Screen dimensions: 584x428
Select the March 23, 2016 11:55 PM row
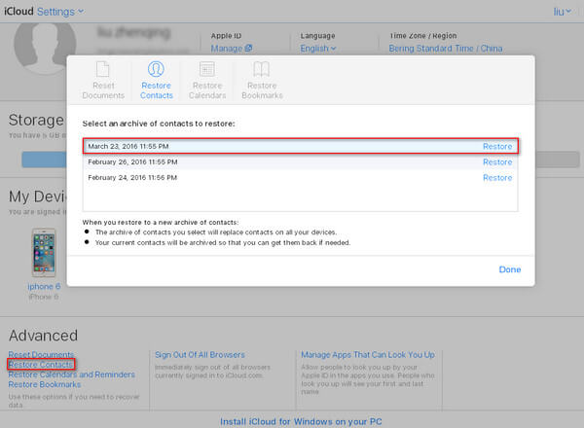[x=300, y=146]
